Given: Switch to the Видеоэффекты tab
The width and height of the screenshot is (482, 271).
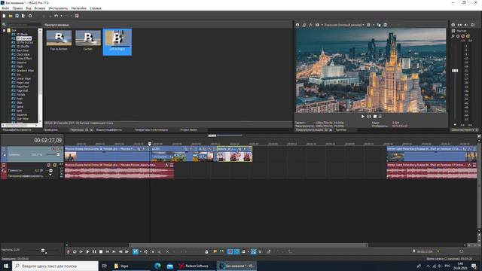Looking at the screenshot, I should point(108,130).
